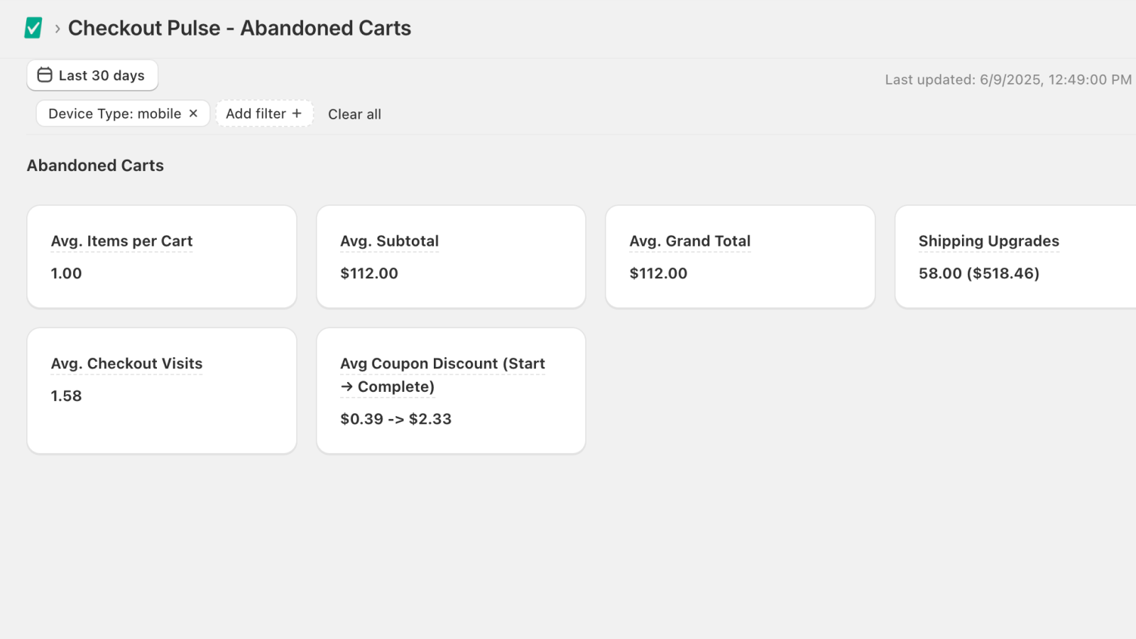Click the Last updated timestamp text

click(1008, 80)
